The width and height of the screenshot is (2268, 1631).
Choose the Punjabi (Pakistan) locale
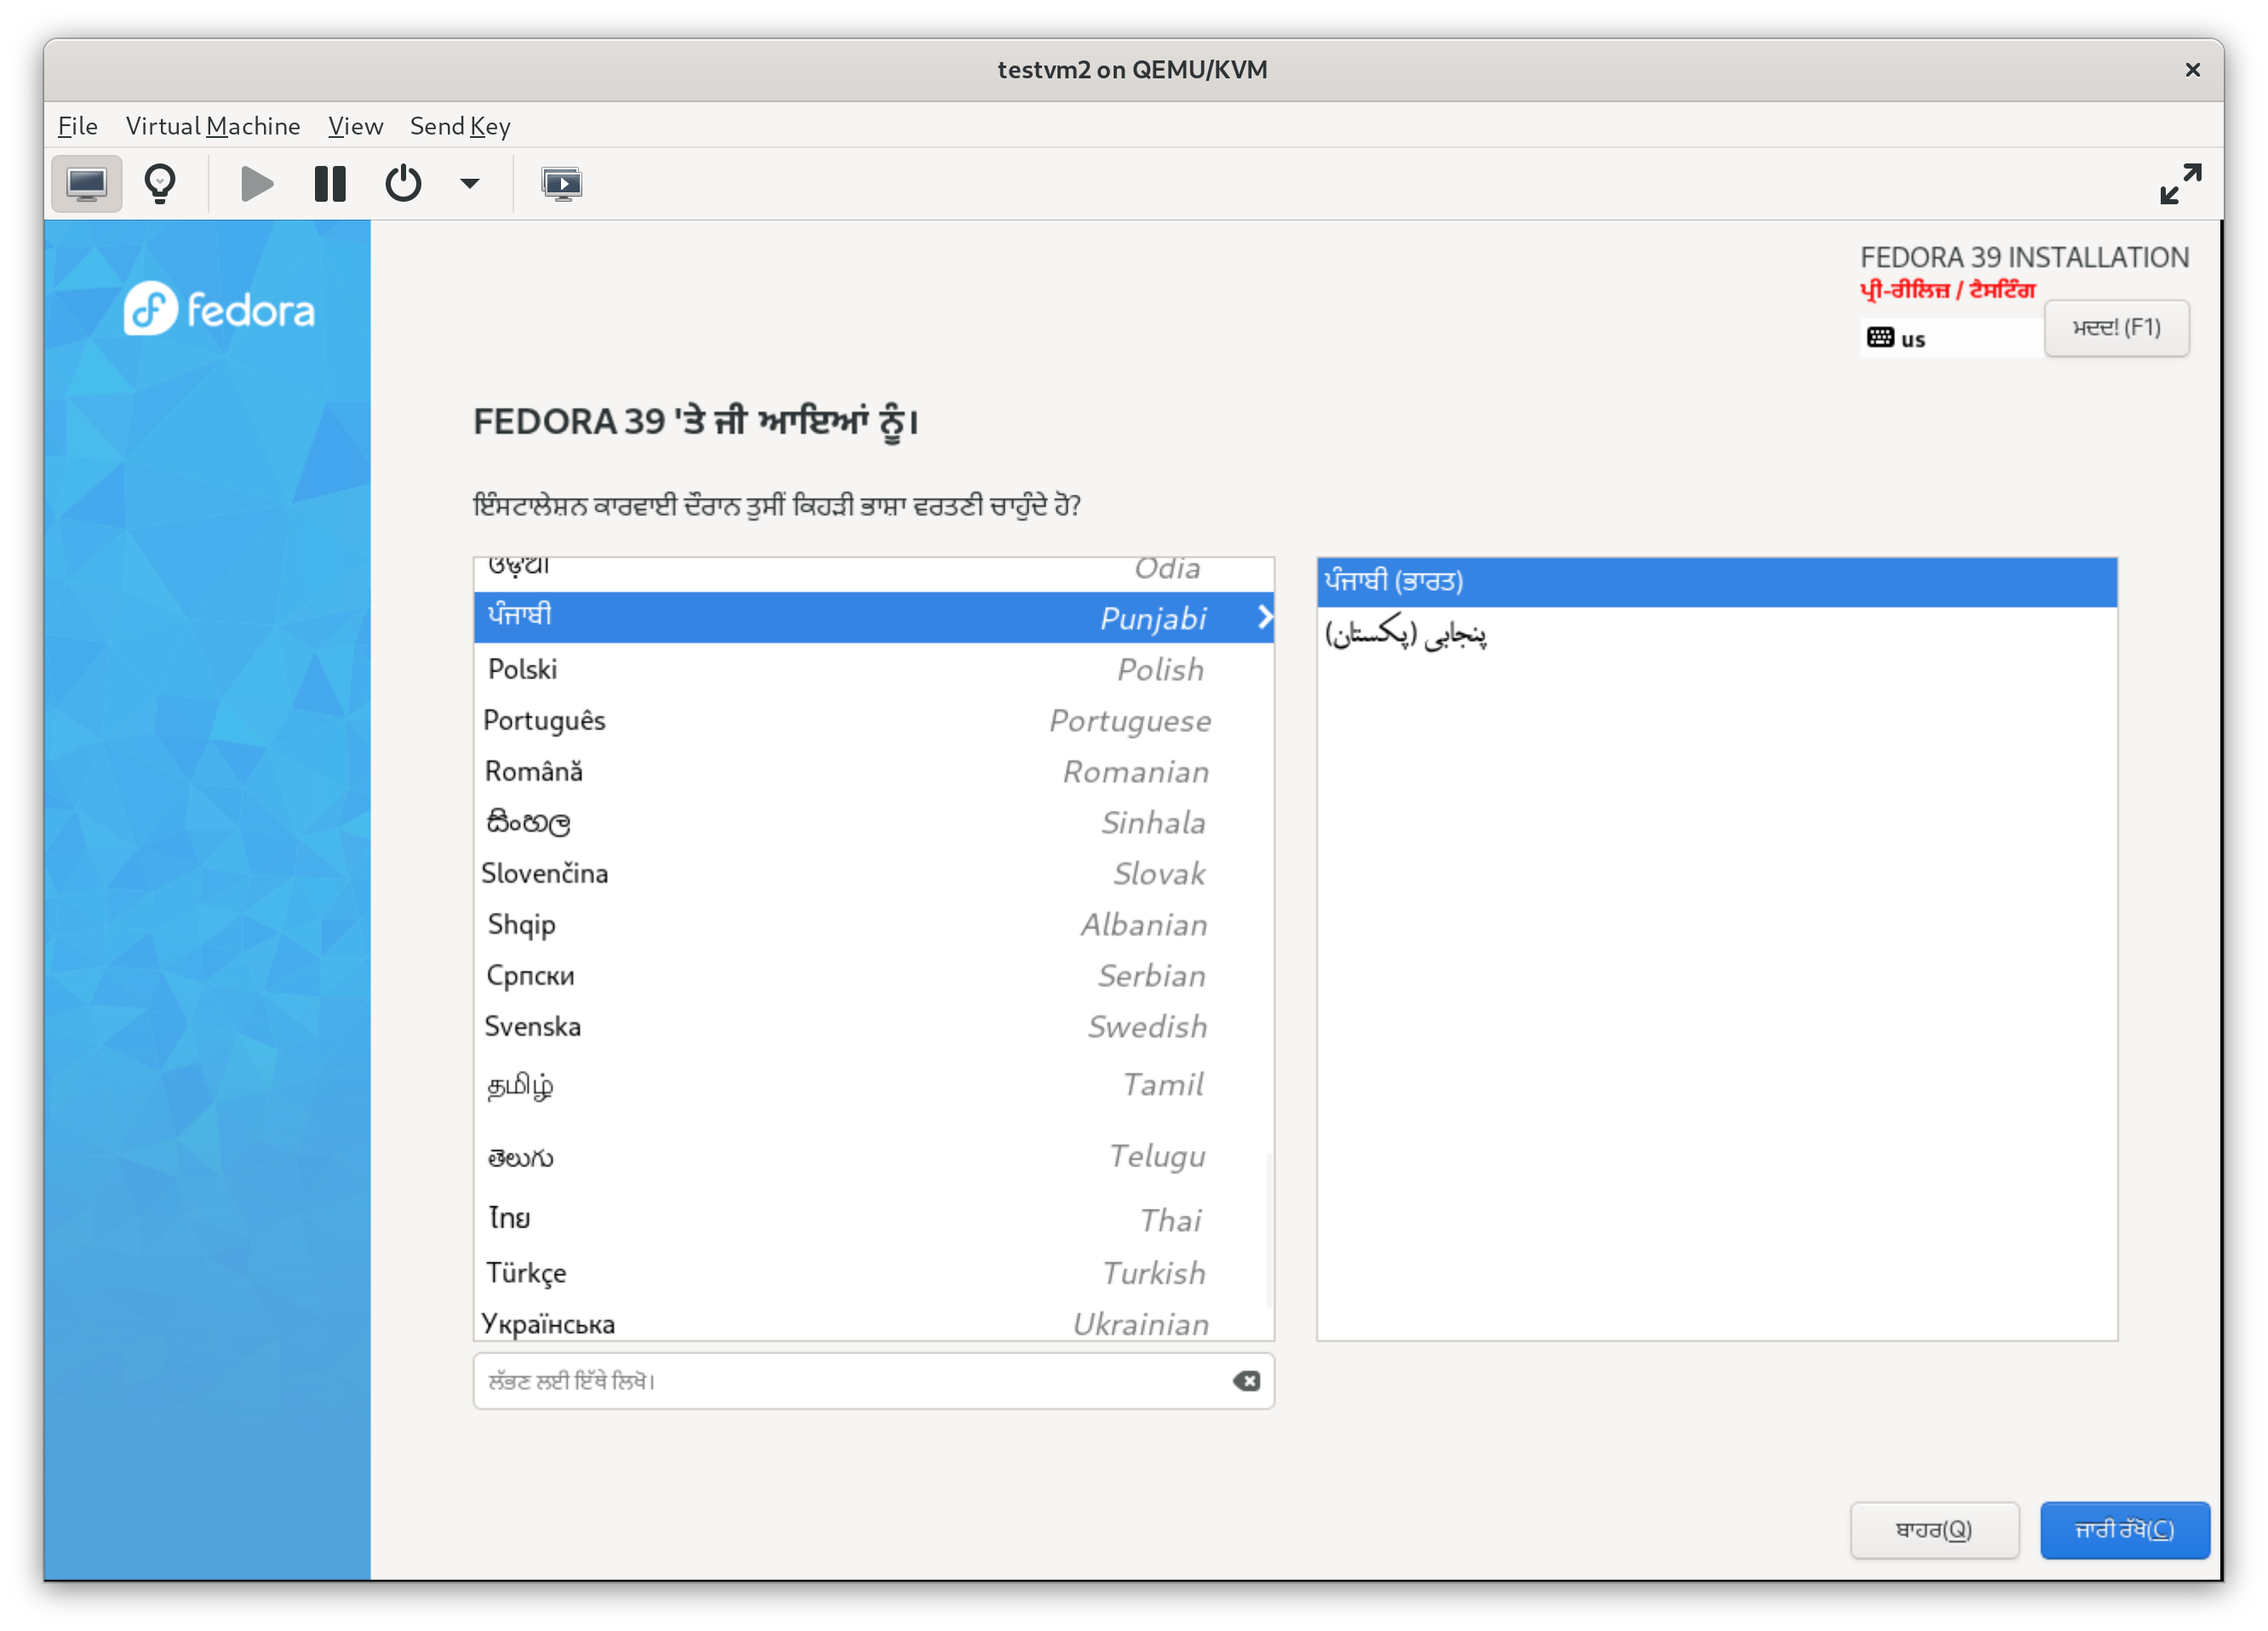1717,634
